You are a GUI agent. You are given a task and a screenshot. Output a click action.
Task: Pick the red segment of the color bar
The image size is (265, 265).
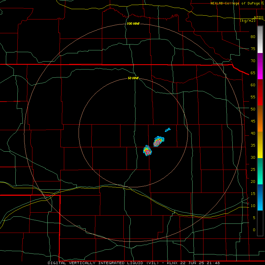(260, 92)
